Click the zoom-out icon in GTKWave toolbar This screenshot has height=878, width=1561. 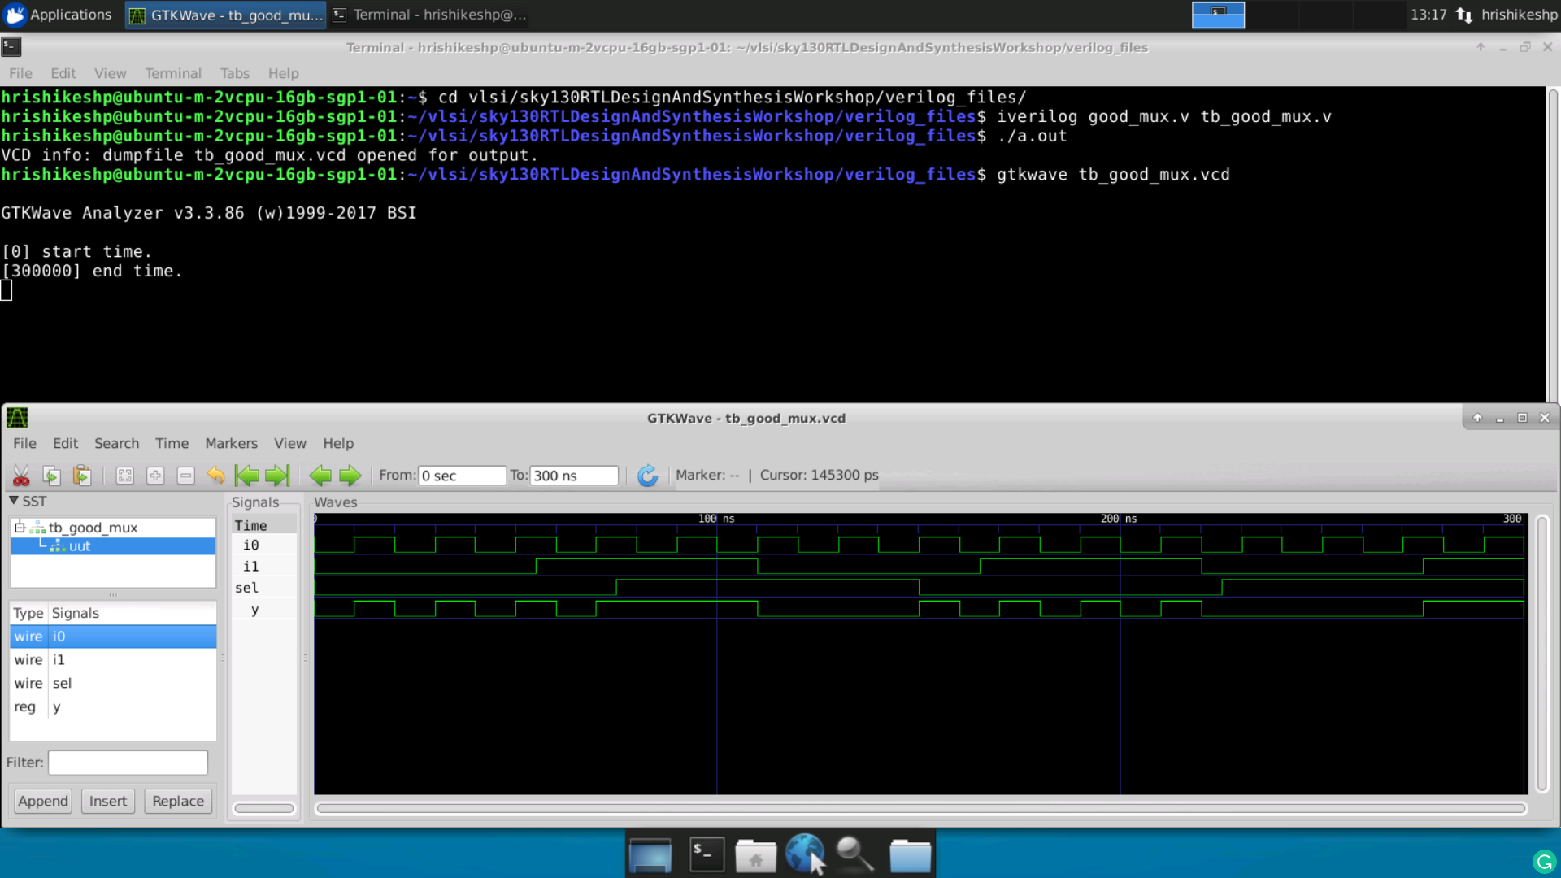click(x=185, y=475)
